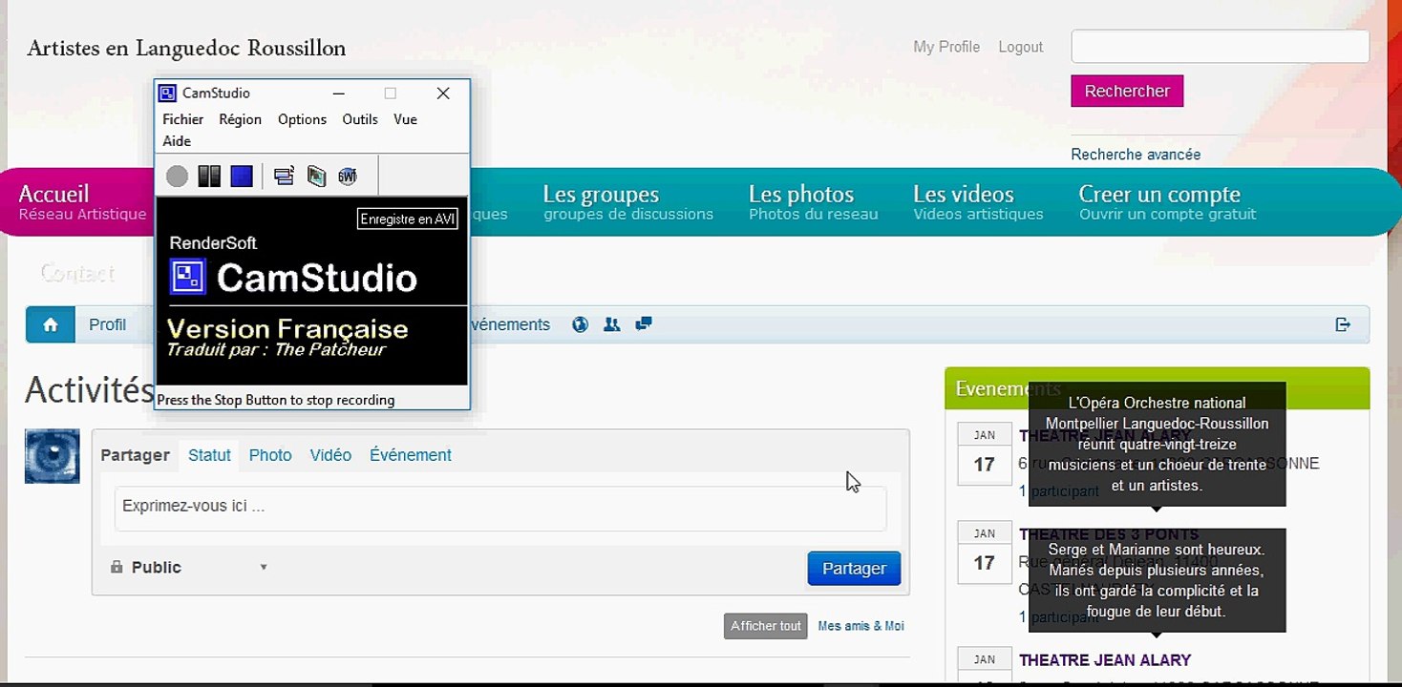Click the Mes amis & Moi link

(x=860, y=626)
